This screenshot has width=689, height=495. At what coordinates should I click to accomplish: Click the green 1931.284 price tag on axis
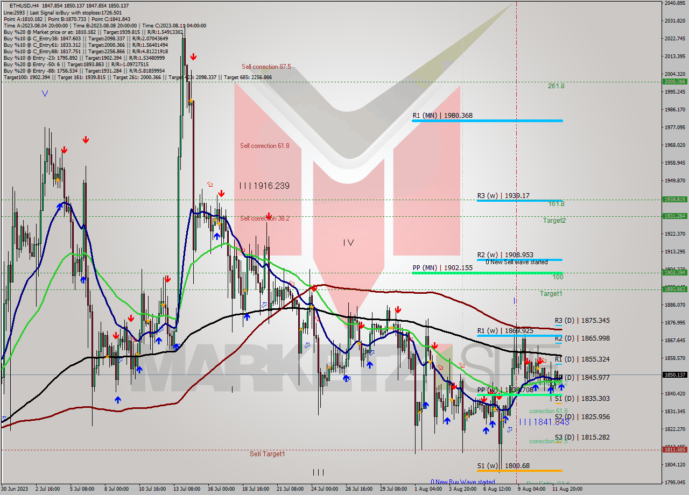click(x=674, y=216)
